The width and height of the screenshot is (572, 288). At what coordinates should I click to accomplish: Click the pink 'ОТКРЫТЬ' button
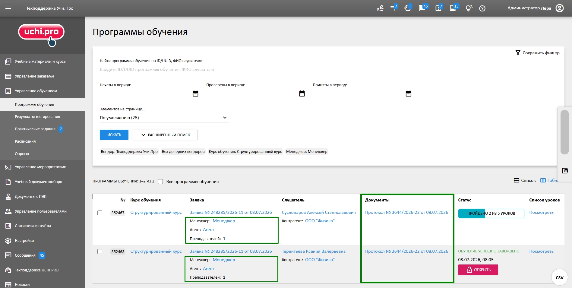tap(478, 270)
